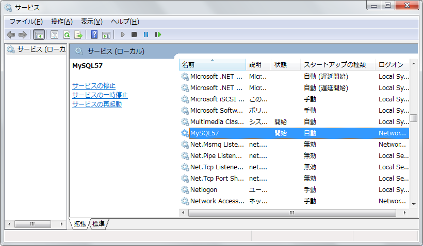423x246 pixels.
Task: Click the horizontal scrollbar thumb in services list
Action: [x=291, y=213]
